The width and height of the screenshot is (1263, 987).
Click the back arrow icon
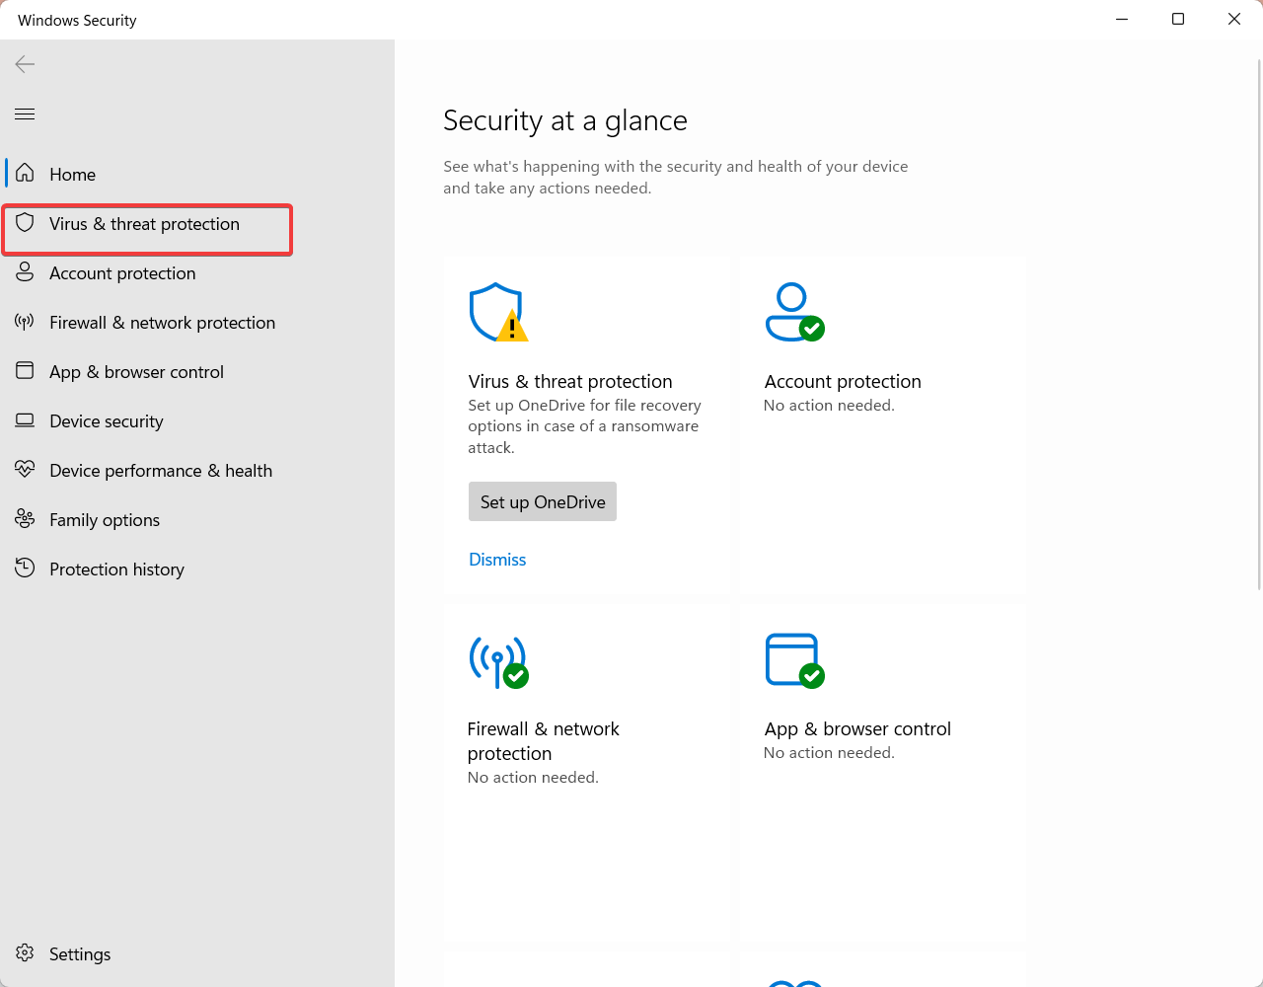tap(25, 64)
